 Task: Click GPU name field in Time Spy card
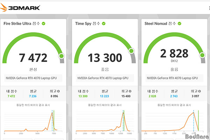click(x=105, y=78)
